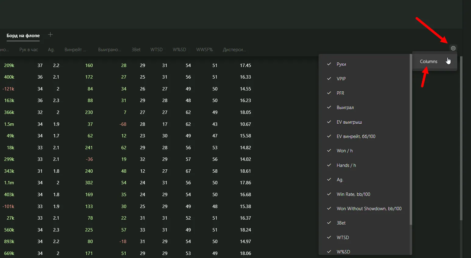Toggle Won Without Showdown, bb/100 column
471x258 pixels.
[329, 209]
